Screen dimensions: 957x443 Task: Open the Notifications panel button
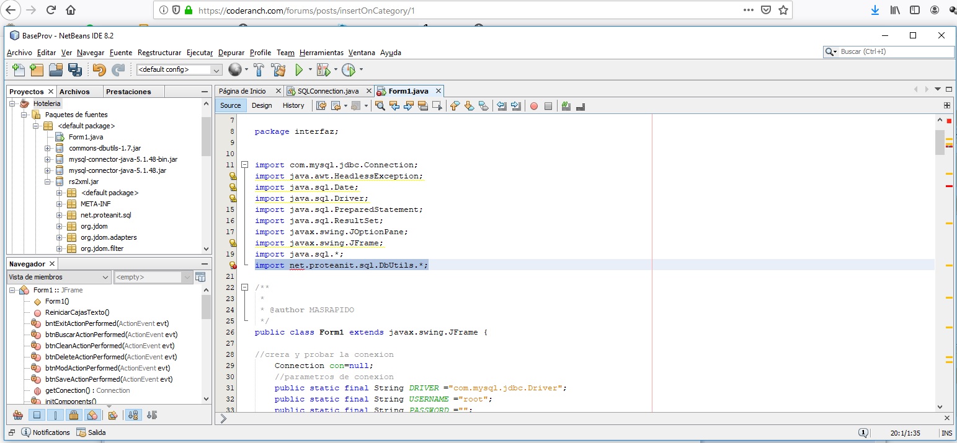[x=46, y=432]
